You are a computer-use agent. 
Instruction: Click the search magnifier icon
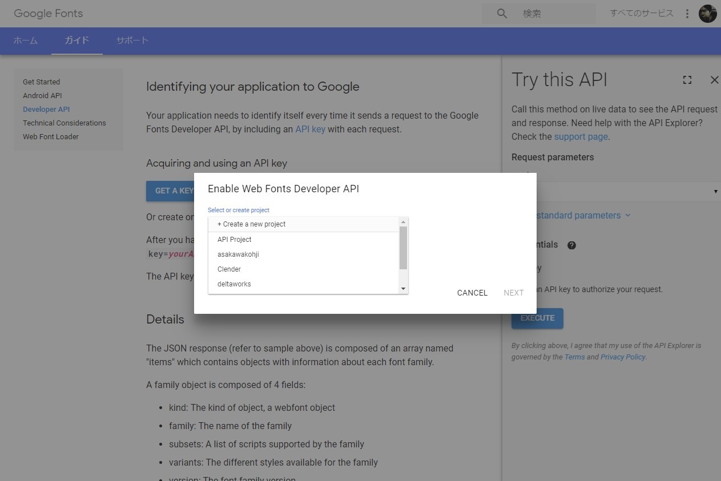[x=502, y=13]
